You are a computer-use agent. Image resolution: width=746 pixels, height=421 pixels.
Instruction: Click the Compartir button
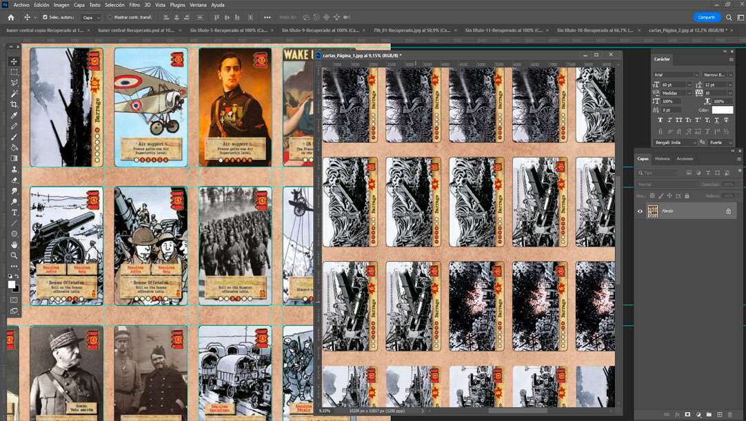click(707, 17)
